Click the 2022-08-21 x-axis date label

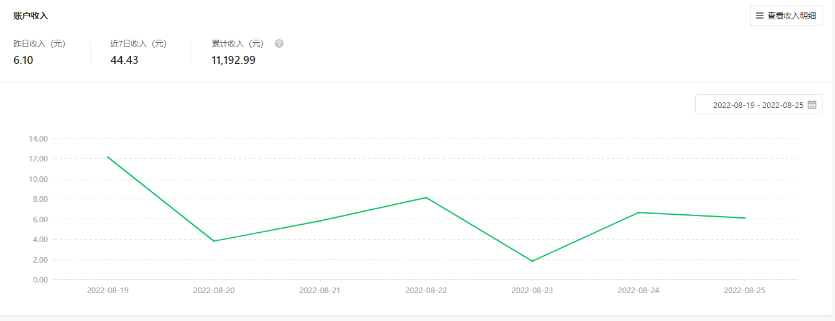pyautogui.click(x=320, y=290)
